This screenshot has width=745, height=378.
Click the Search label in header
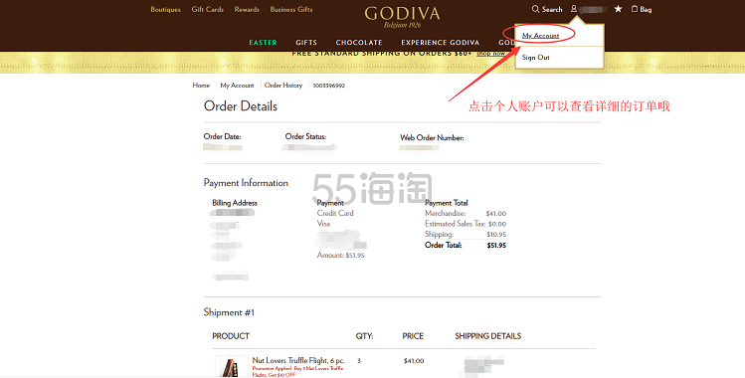pos(552,10)
